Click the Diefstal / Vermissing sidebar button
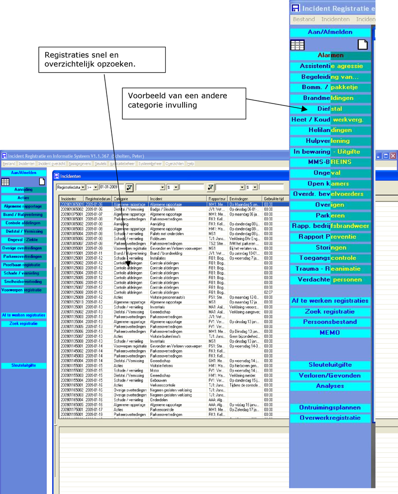The height and width of the screenshot is (494, 398). (24, 231)
